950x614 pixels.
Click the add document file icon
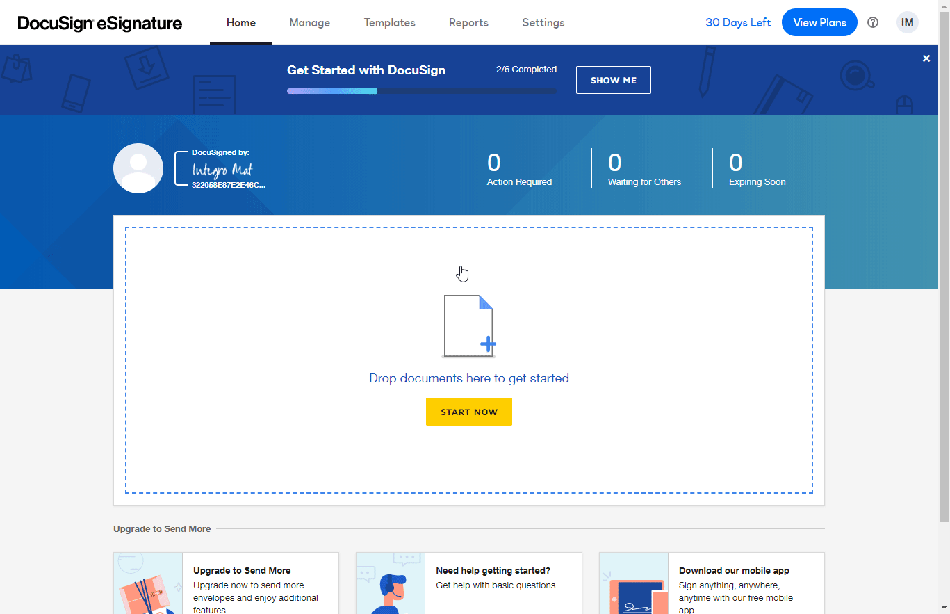(469, 326)
